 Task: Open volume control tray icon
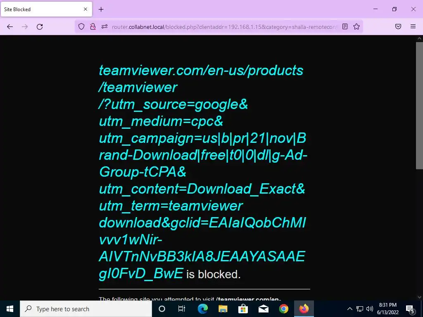370,309
